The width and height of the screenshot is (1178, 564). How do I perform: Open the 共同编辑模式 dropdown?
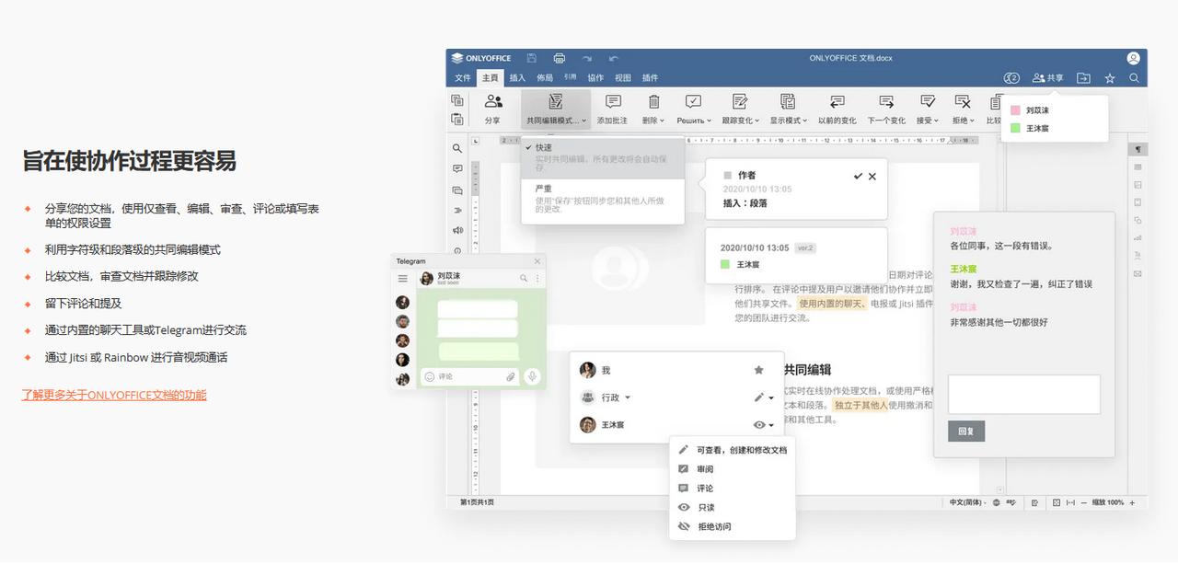[556, 109]
